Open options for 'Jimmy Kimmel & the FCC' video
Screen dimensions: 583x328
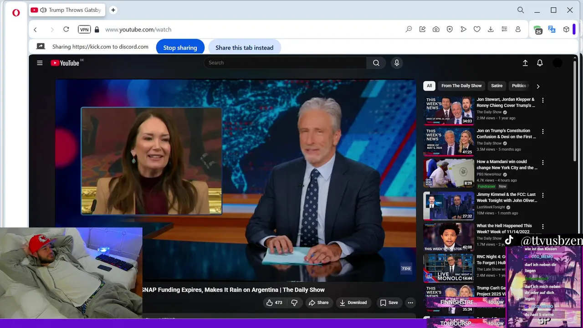[542, 195]
